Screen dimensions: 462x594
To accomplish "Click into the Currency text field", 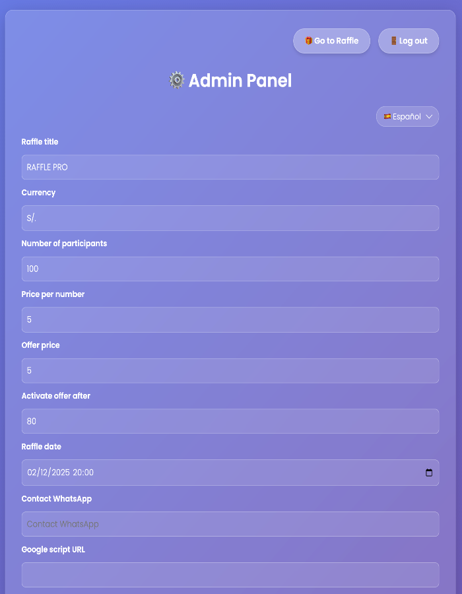I will [x=230, y=218].
